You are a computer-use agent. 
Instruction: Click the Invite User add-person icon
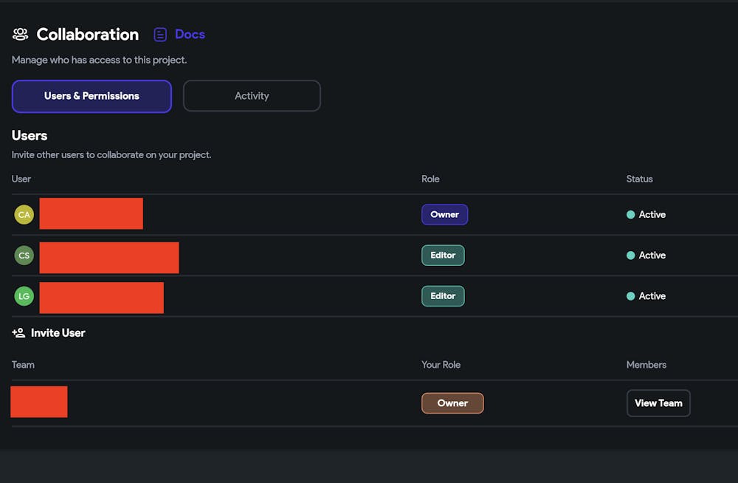pyautogui.click(x=18, y=332)
